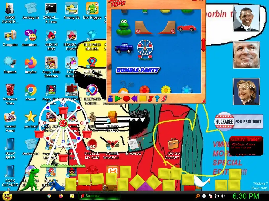
Task: Select the BEJEWED 2 DELUXE desktop icon
Action: tap(92, 67)
